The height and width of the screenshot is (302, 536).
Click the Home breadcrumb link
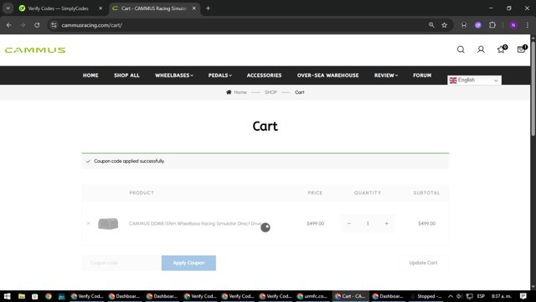coord(240,92)
